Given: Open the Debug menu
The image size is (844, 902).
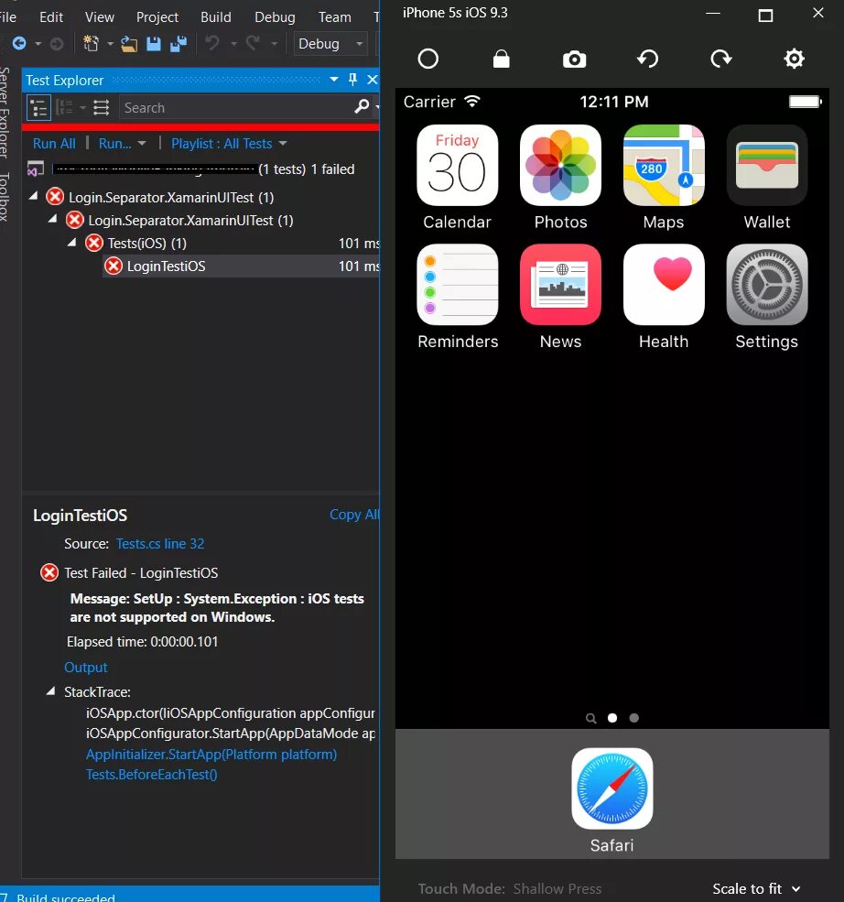Looking at the screenshot, I should (x=275, y=17).
